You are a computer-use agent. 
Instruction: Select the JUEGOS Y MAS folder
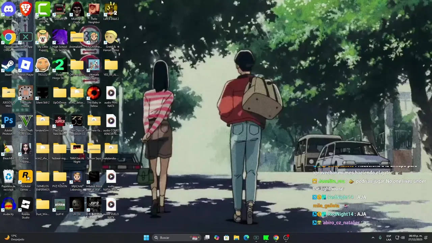click(x=8, y=97)
